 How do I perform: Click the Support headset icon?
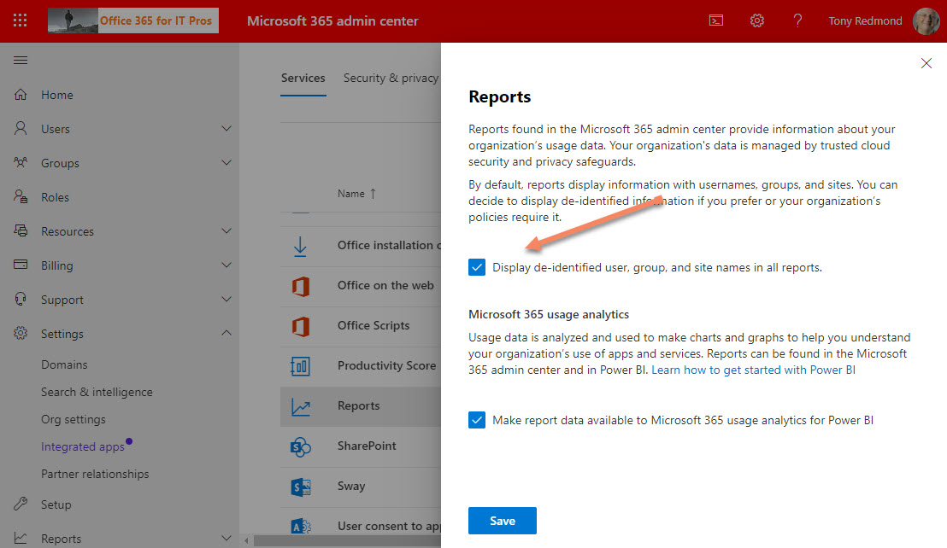pos(21,299)
